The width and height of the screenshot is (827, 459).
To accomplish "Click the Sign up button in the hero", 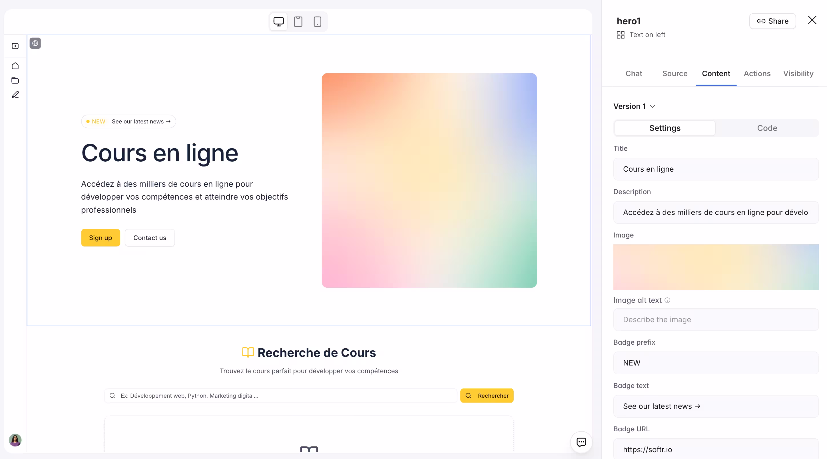I will tap(100, 237).
